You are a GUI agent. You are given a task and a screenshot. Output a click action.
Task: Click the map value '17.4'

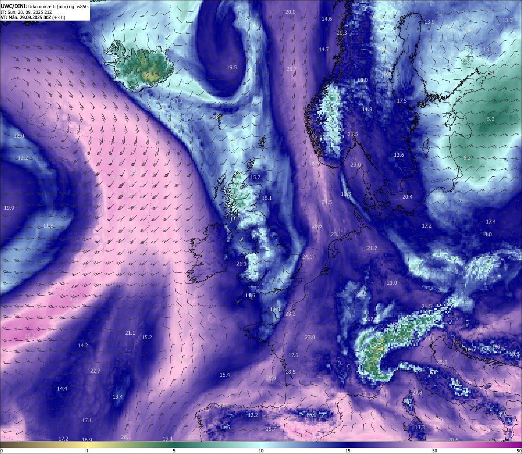point(491,222)
